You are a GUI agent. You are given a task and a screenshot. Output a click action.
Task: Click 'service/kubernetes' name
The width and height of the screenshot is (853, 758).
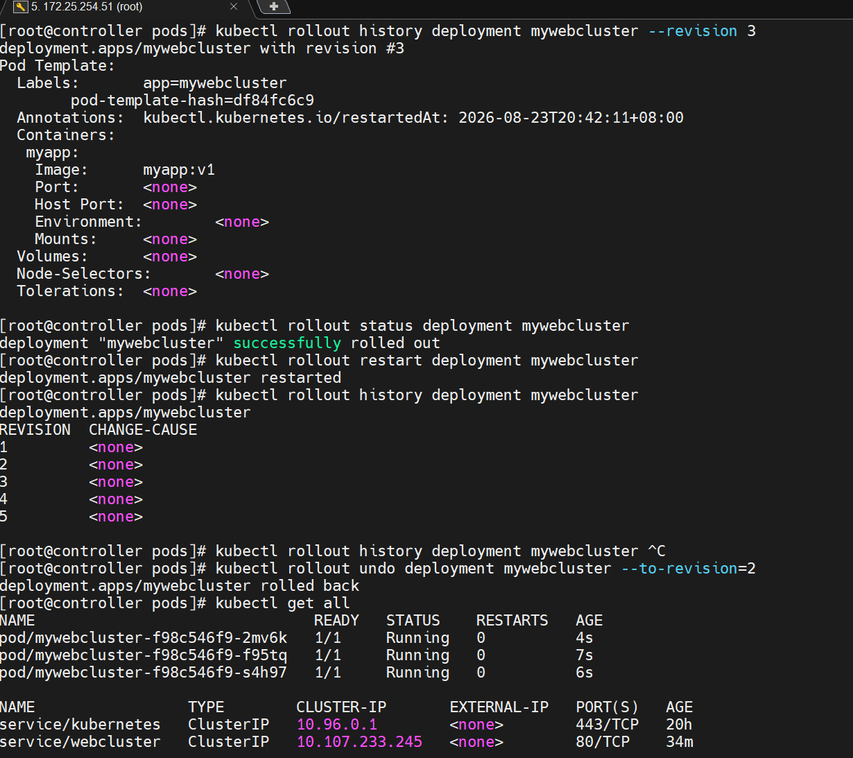pyautogui.click(x=80, y=725)
